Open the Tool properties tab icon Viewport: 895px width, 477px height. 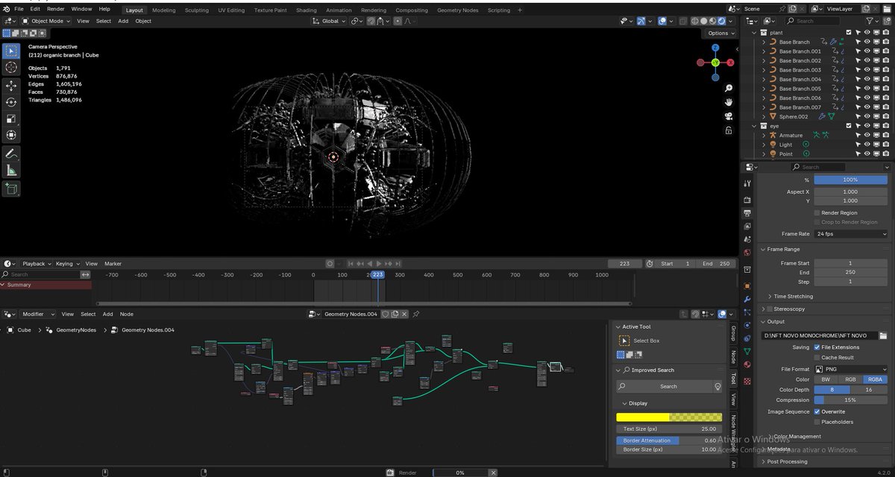click(747, 183)
